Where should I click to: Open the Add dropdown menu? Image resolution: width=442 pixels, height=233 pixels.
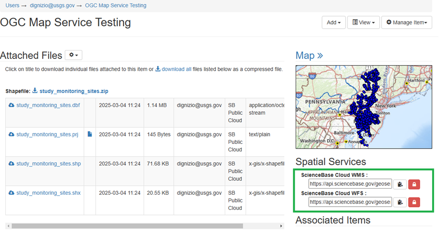pyautogui.click(x=333, y=23)
